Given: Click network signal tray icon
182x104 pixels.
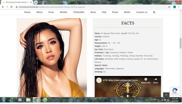Looking at the screenshot, I should [162, 100].
